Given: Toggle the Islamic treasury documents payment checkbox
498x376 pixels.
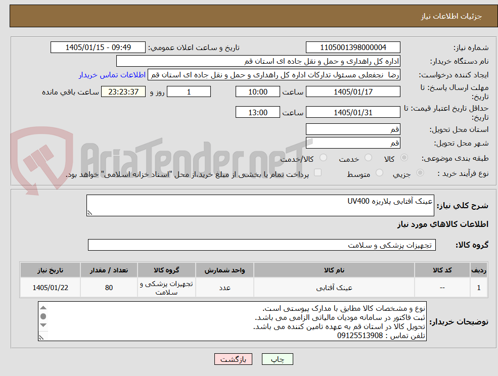Looking at the screenshot, I should (x=318, y=172).
